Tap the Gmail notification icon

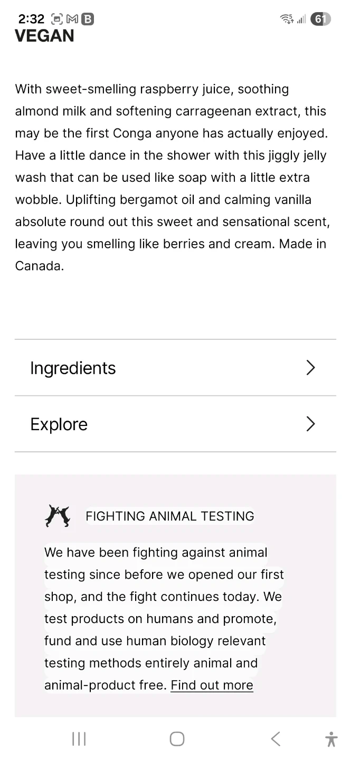72,20
